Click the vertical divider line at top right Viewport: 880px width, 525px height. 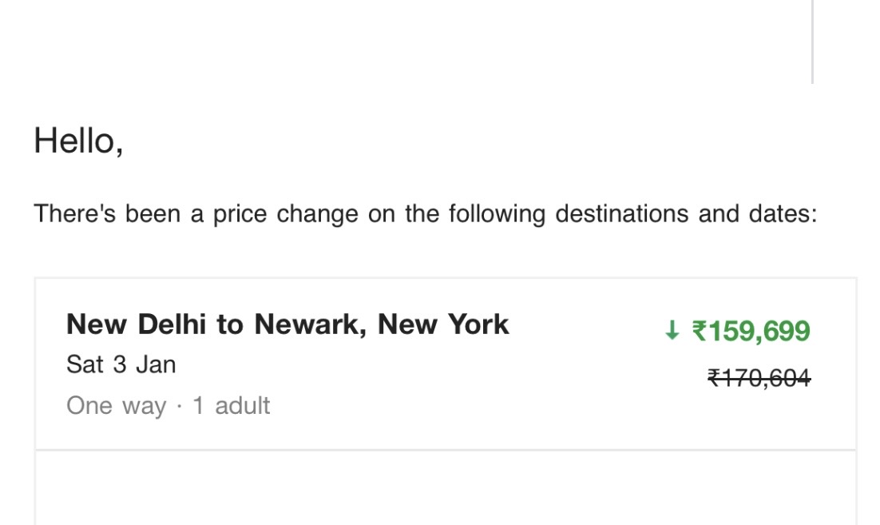[813, 40]
